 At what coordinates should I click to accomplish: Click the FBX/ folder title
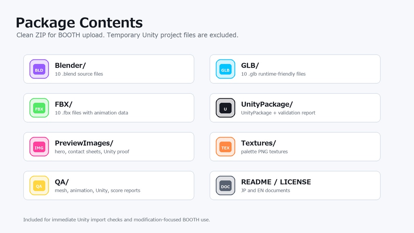click(x=63, y=104)
